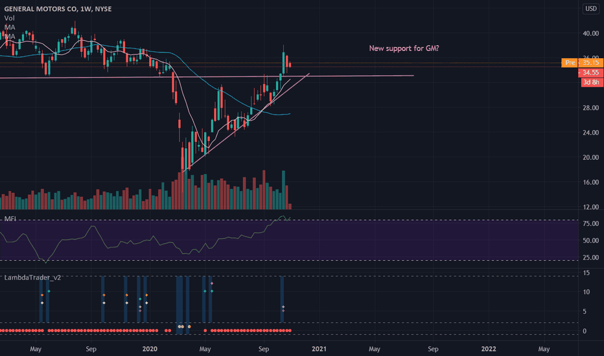Click the 28.00 price axis label
The height and width of the screenshot is (356, 604).
[590, 107]
